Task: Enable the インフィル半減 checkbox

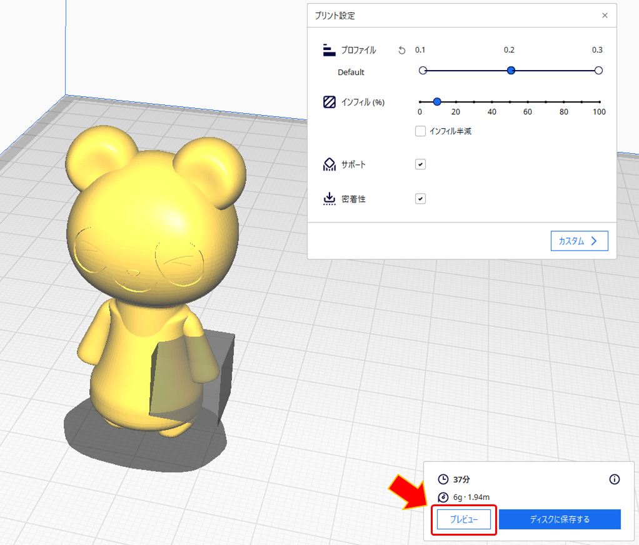Action: click(420, 131)
